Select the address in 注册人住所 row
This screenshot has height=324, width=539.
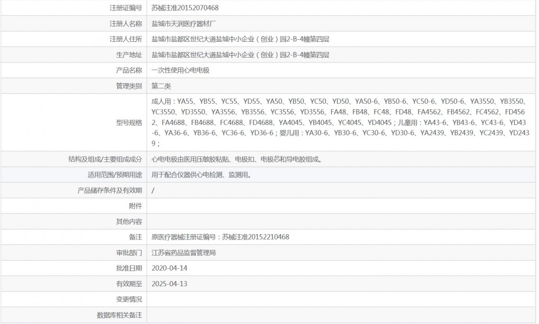[240, 39]
